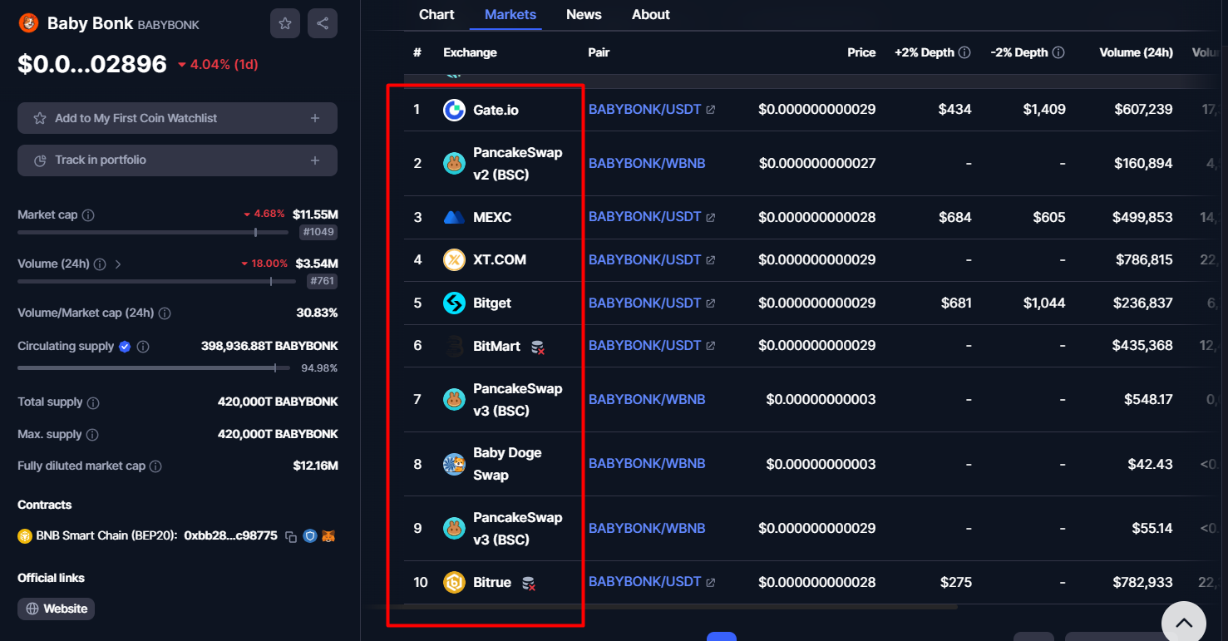Star Baby Bonk as favorite

[x=285, y=23]
